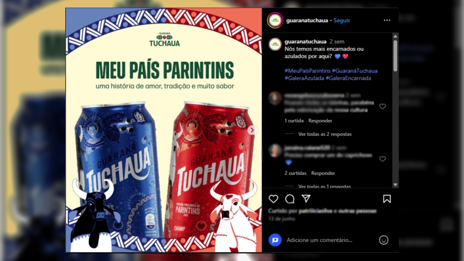The height and width of the screenshot is (261, 464).
Task: Reply to first comment via Responder
Action: point(320,121)
